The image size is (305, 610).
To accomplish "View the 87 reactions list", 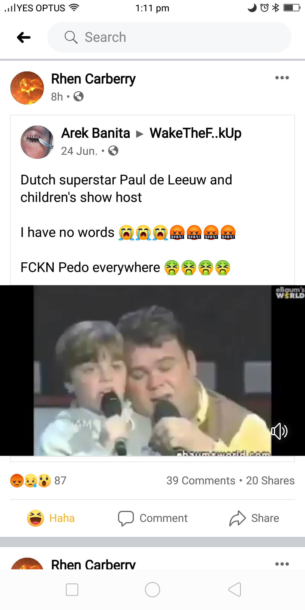I will point(38,480).
